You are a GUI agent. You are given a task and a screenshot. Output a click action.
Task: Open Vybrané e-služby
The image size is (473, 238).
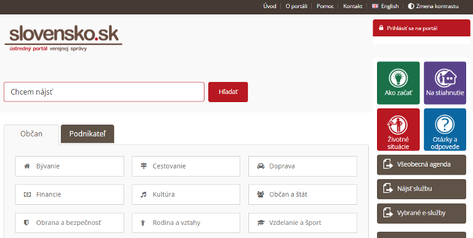(422, 213)
